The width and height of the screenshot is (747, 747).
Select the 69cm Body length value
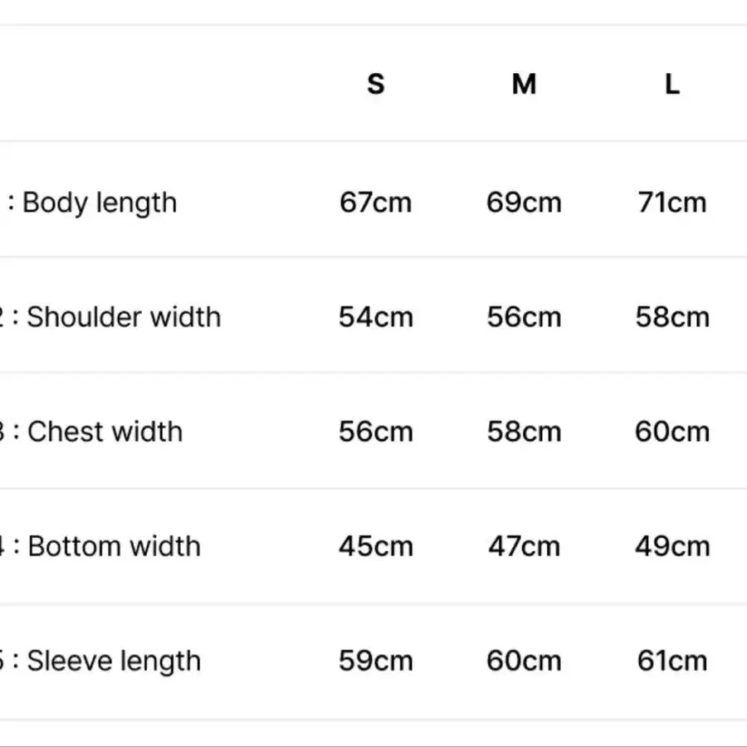tap(524, 203)
